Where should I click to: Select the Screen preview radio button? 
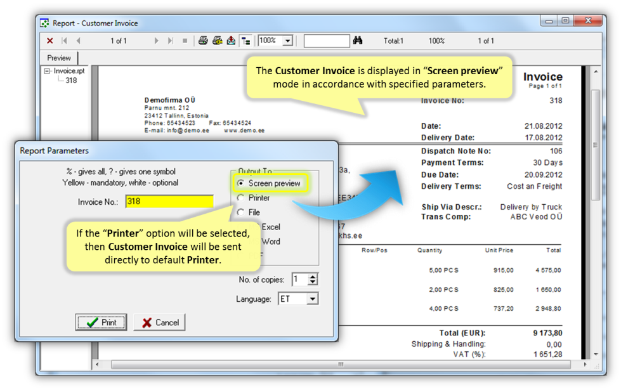[x=240, y=183]
